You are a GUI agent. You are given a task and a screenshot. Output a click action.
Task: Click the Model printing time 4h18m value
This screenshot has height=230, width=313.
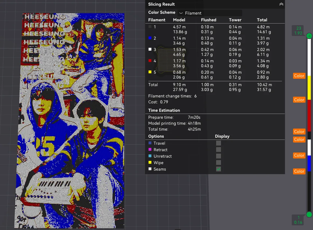[194, 123]
